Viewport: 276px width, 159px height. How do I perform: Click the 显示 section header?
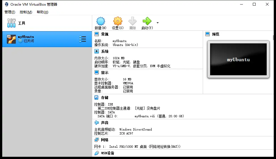105,72
